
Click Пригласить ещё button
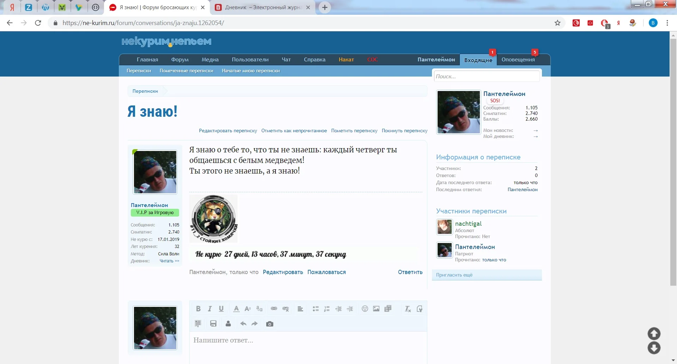487,275
